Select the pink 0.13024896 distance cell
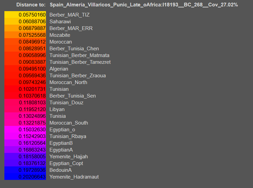The height and width of the screenshot is (188, 253). point(25,116)
